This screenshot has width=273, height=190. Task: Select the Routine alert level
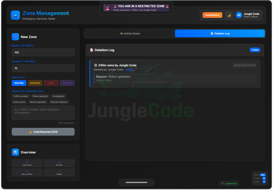[x=19, y=83]
